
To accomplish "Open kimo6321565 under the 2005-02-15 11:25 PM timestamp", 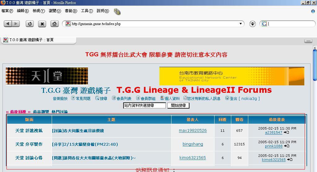I will [274, 160].
